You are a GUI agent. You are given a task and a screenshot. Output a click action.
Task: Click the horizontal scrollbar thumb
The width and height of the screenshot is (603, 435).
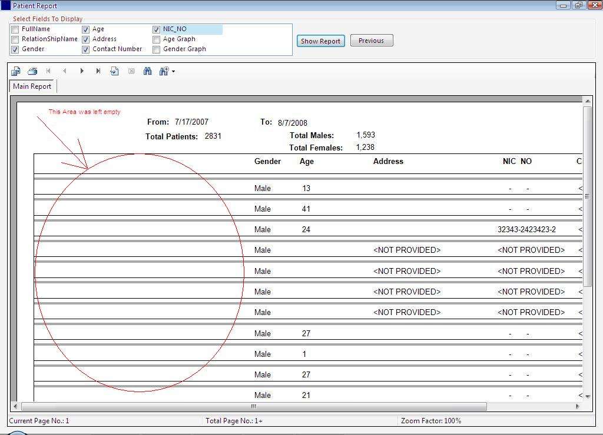tap(254, 406)
